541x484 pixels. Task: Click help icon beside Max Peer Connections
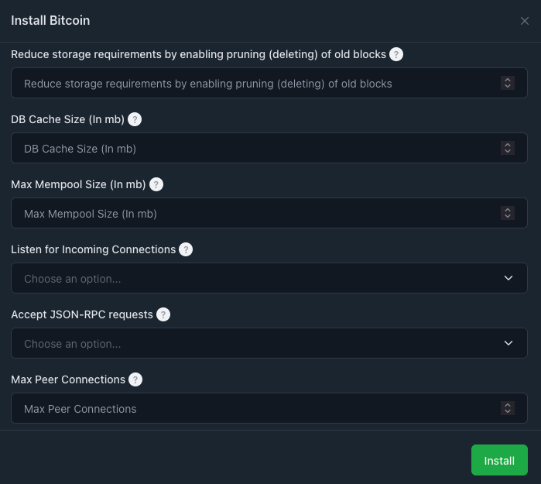[x=135, y=379]
